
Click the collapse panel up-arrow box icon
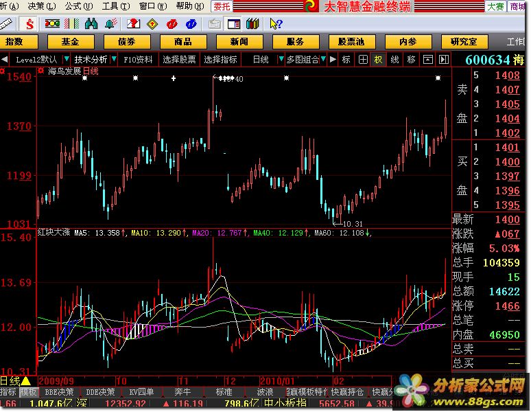click(x=427, y=60)
